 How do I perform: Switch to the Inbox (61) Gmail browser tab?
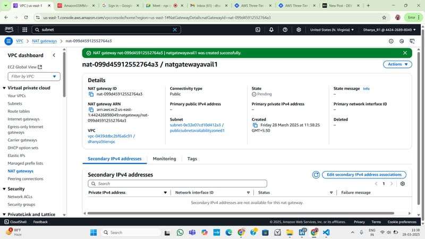tap(208, 5)
